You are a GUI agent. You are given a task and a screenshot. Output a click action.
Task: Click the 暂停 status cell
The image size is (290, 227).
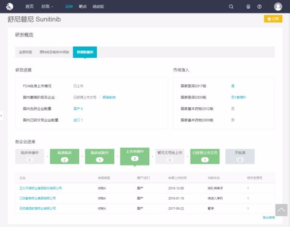coord(211,208)
